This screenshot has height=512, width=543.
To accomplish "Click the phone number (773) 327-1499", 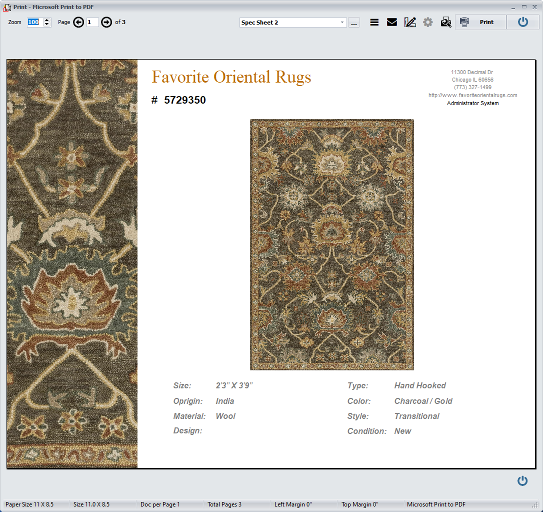I will tap(472, 88).
